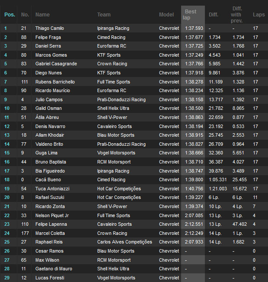Click Chevrolet in Thiago Camilo row

click(169, 28)
